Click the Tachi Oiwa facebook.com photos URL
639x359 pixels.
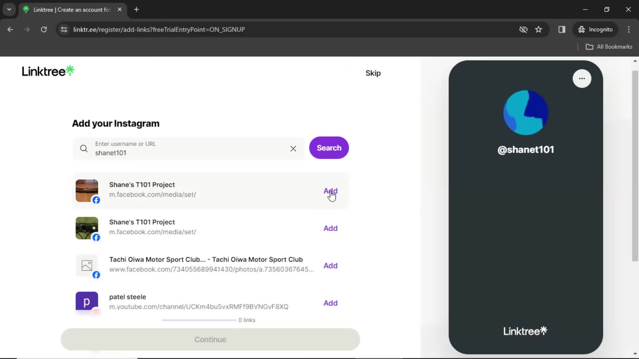click(x=211, y=269)
